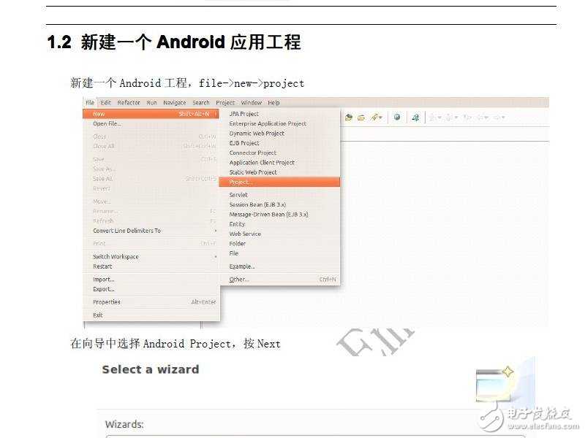
Task: Click the Search pencil toolbar icon
Action: (374, 118)
